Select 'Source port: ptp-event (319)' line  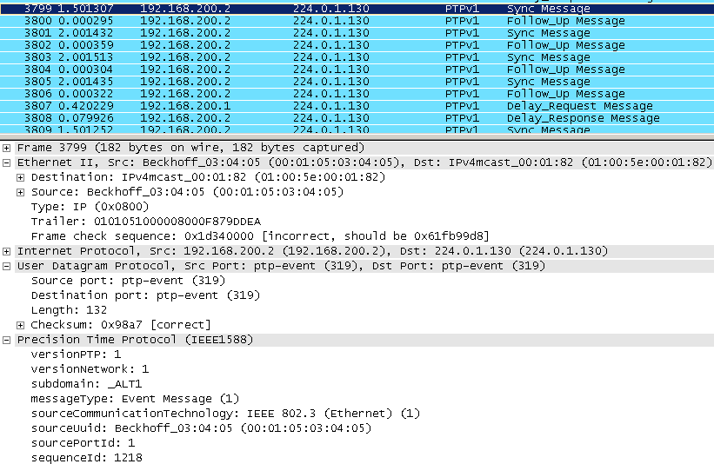pyautogui.click(x=128, y=281)
